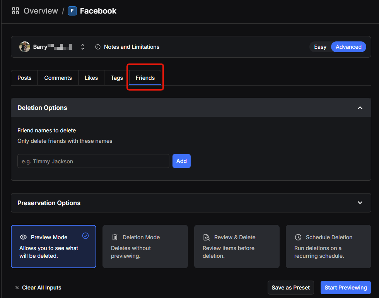
Task: Open the Comments tab
Action: pos(58,78)
